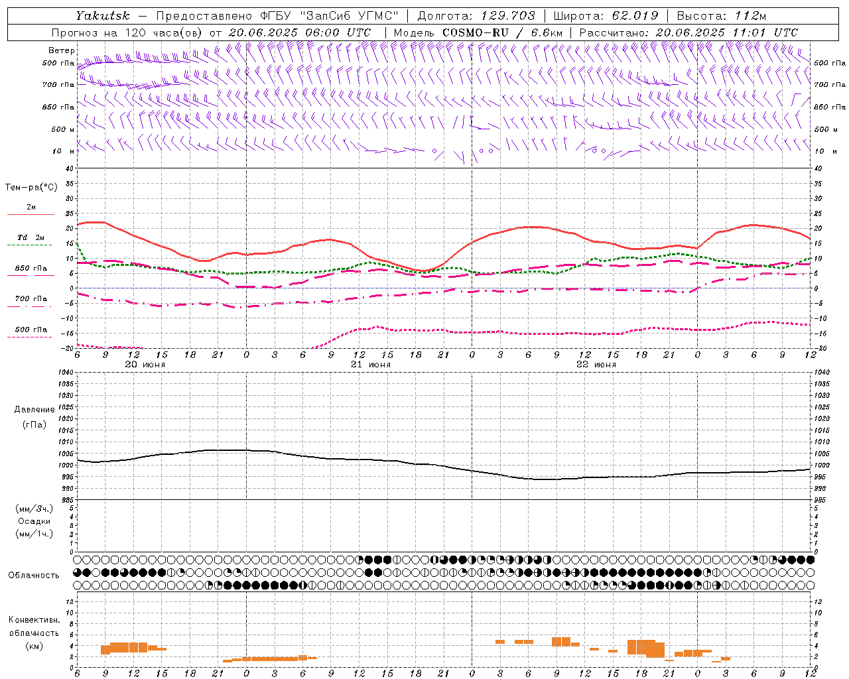
Task: Click the Yakutsk station title
Action: pos(102,15)
